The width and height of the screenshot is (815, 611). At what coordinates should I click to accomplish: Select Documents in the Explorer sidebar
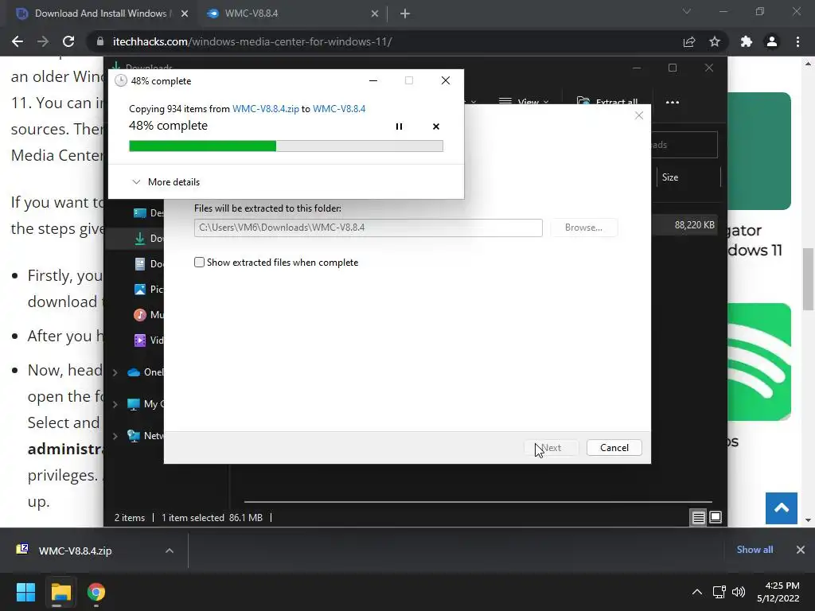point(148,264)
